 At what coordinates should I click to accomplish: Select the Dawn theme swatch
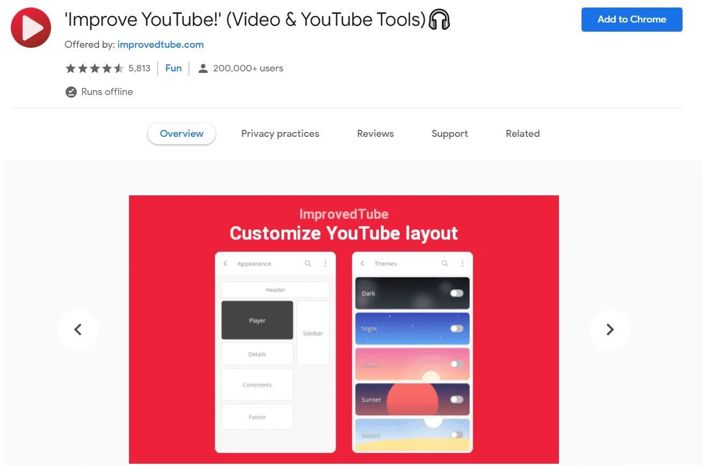[x=412, y=364]
